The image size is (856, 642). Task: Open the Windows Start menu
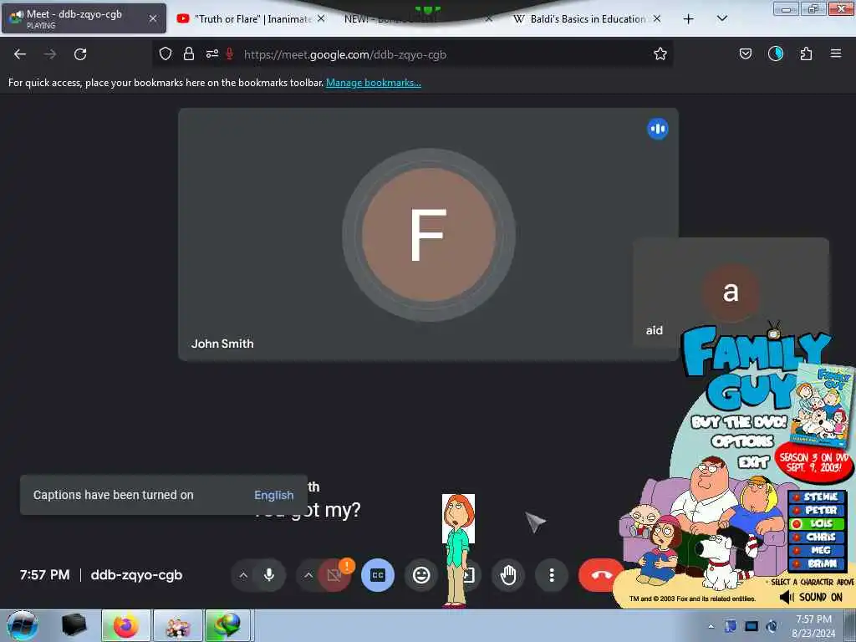tap(23, 625)
